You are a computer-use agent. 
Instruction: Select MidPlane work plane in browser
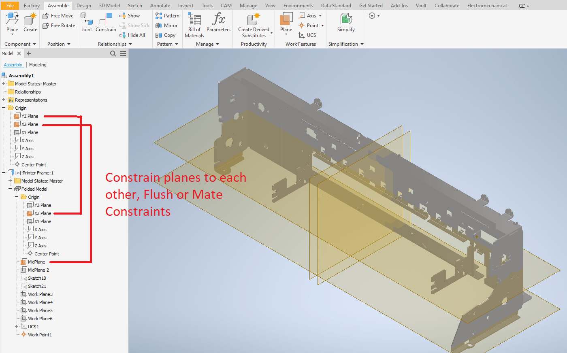click(x=33, y=262)
